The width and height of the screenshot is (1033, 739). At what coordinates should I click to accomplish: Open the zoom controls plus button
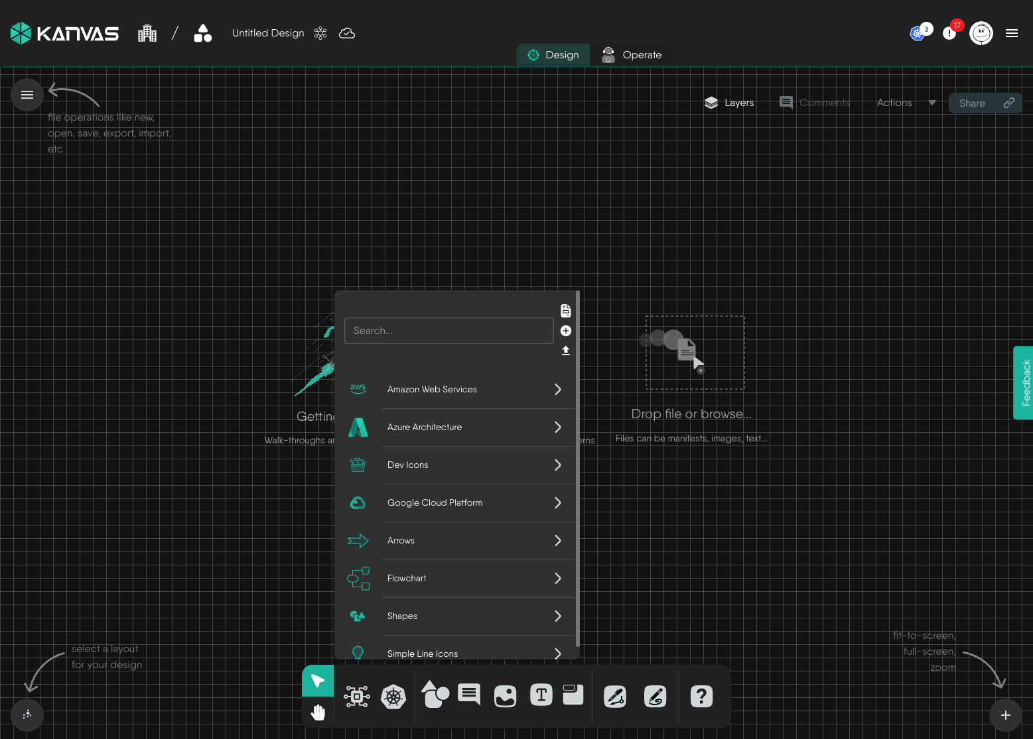click(1006, 714)
